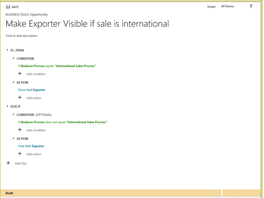
Task: Click plus icon next to first Add action
Action: point(20,97)
